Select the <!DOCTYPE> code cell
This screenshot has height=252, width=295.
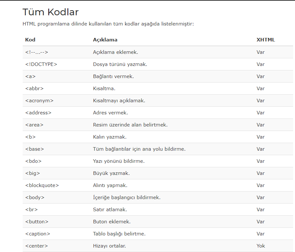(x=41, y=64)
